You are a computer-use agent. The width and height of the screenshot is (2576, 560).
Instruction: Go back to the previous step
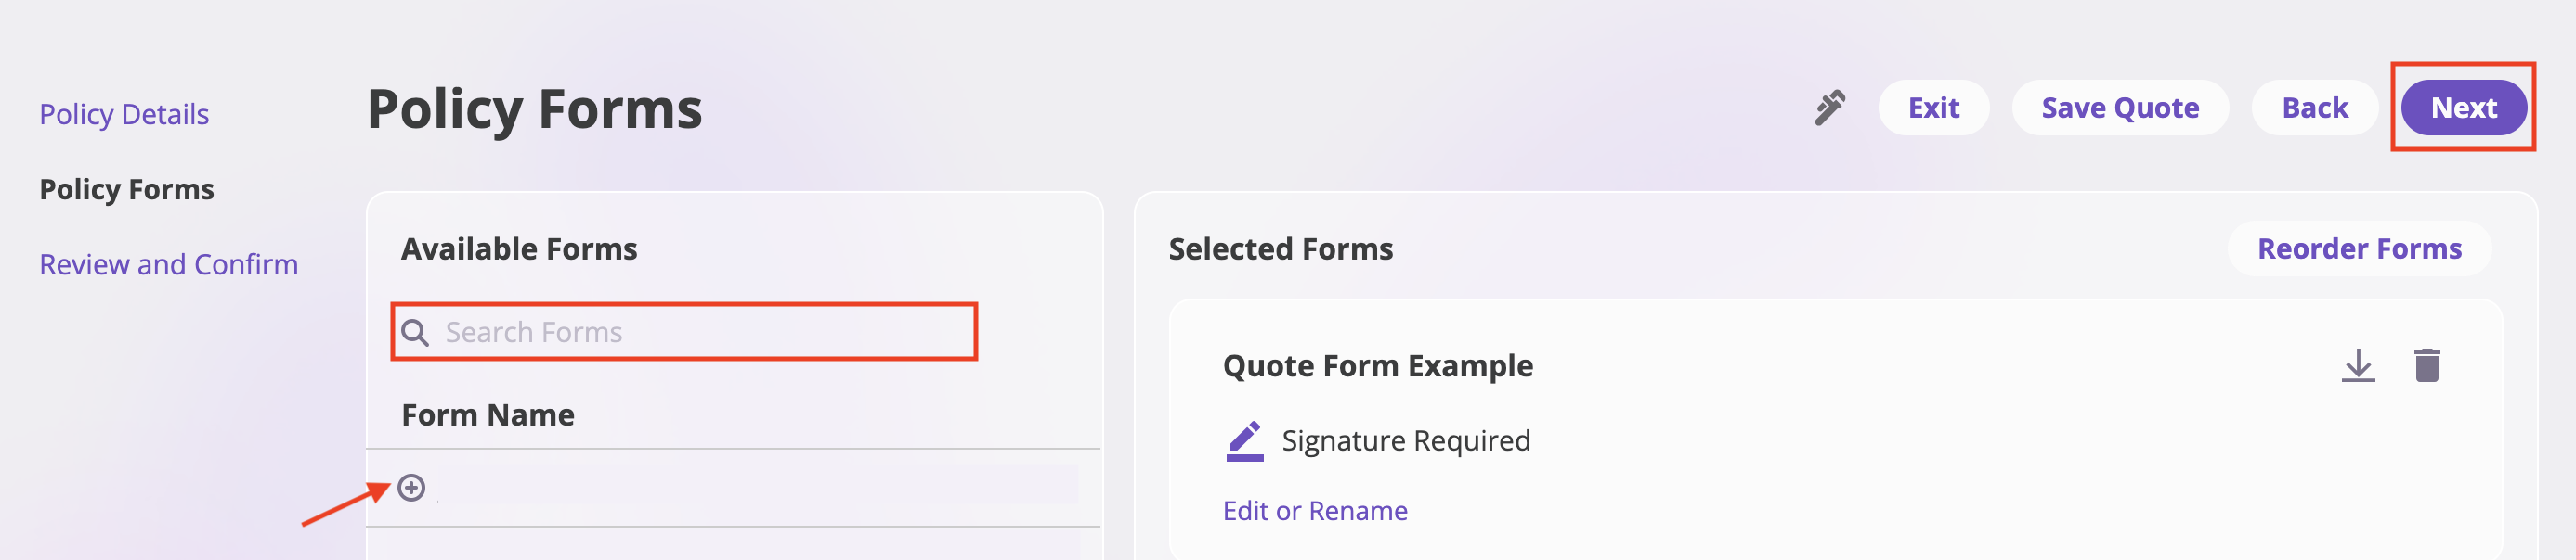point(2315,107)
